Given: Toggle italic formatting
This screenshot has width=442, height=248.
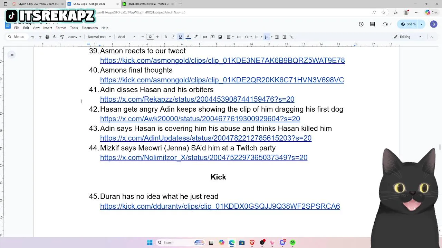Looking at the screenshot, I should pos(173,37).
